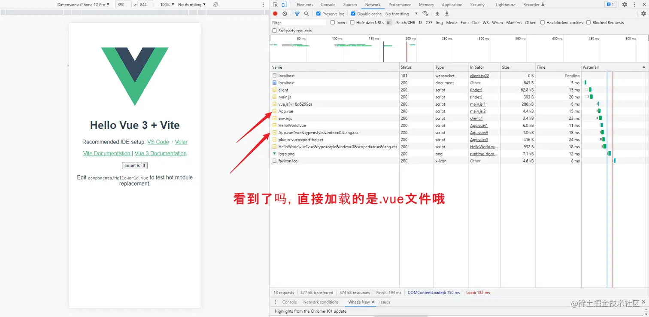Open drawer three-dot menu beside Console
The height and width of the screenshot is (317, 649).
pyautogui.click(x=275, y=302)
